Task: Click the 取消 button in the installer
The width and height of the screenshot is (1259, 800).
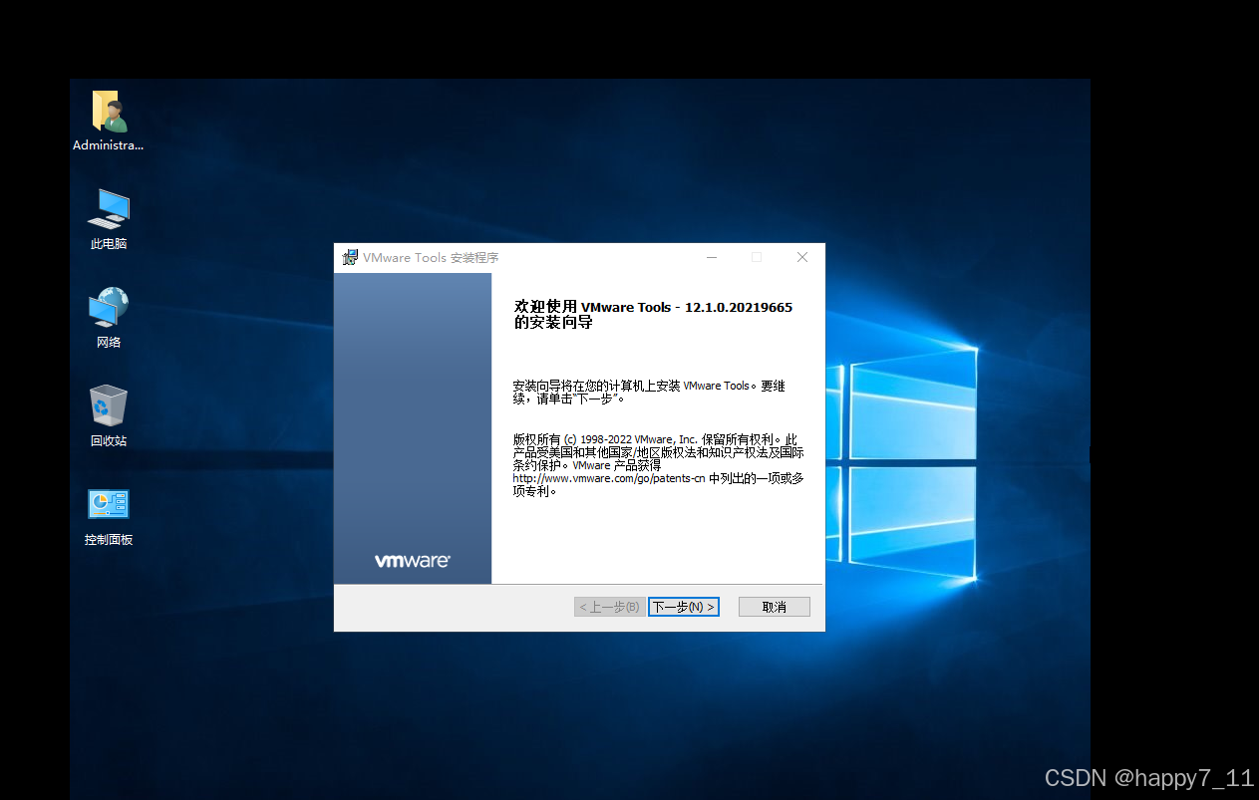Action: click(x=774, y=607)
